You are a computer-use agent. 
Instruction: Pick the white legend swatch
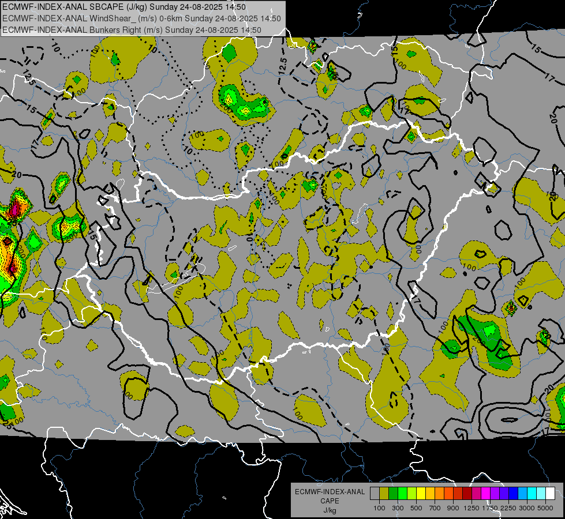(x=551, y=494)
